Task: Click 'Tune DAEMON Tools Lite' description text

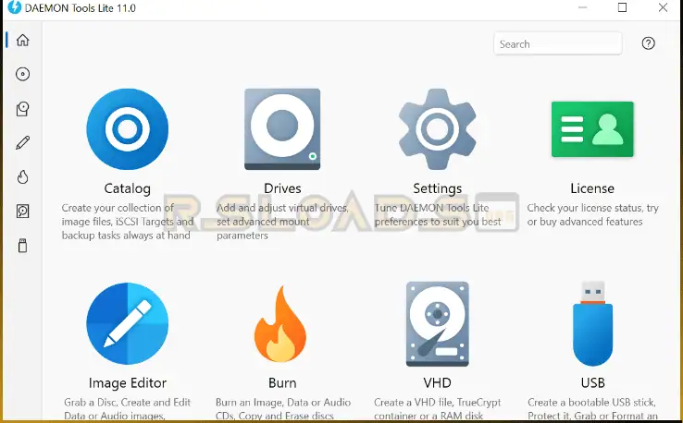Action: click(x=431, y=208)
